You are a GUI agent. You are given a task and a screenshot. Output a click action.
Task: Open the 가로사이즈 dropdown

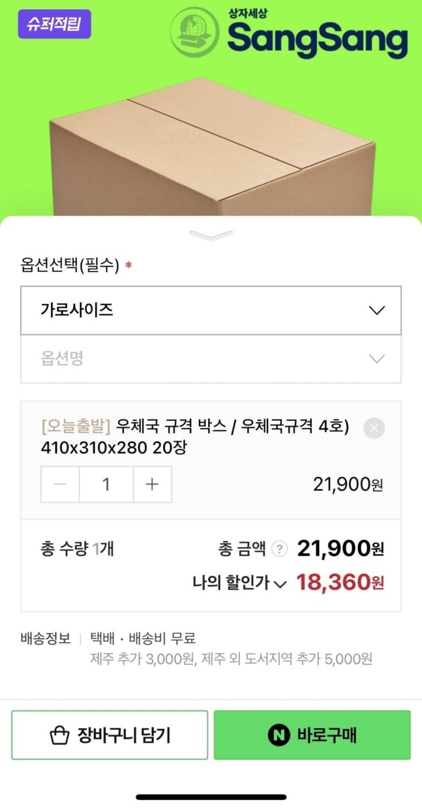click(x=211, y=310)
